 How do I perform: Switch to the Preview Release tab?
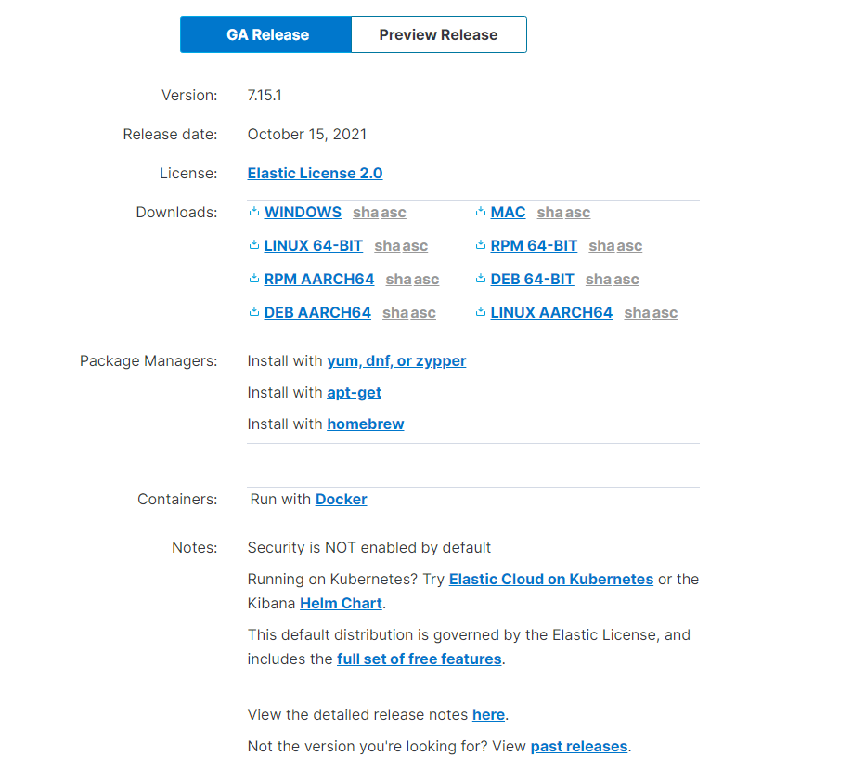tap(439, 34)
